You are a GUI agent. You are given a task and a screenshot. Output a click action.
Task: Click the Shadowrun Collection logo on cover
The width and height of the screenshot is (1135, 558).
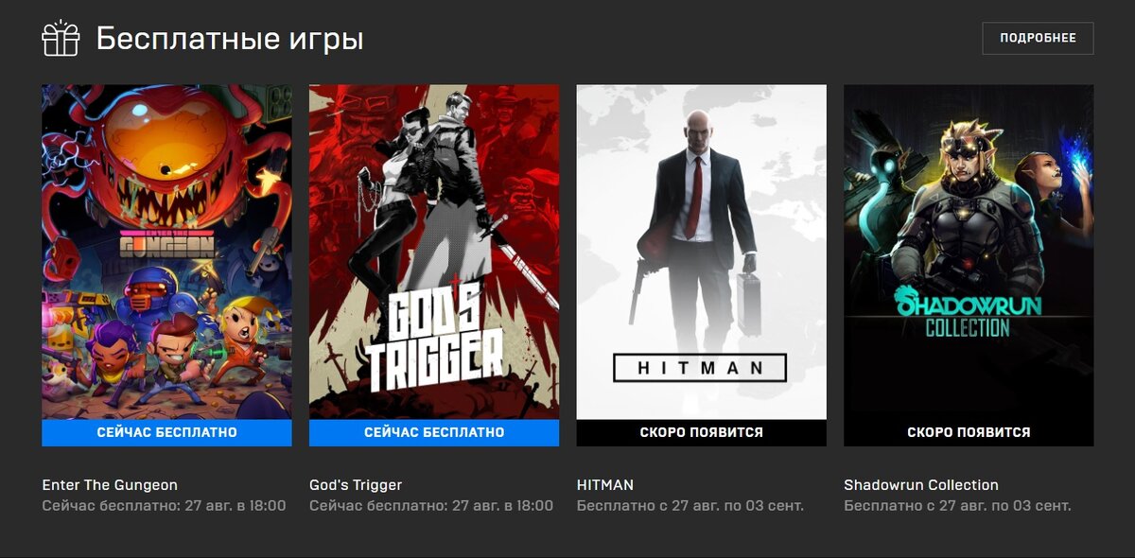pyautogui.click(x=967, y=313)
